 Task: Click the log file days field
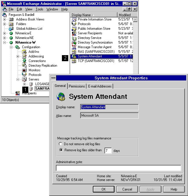(x=108, y=150)
